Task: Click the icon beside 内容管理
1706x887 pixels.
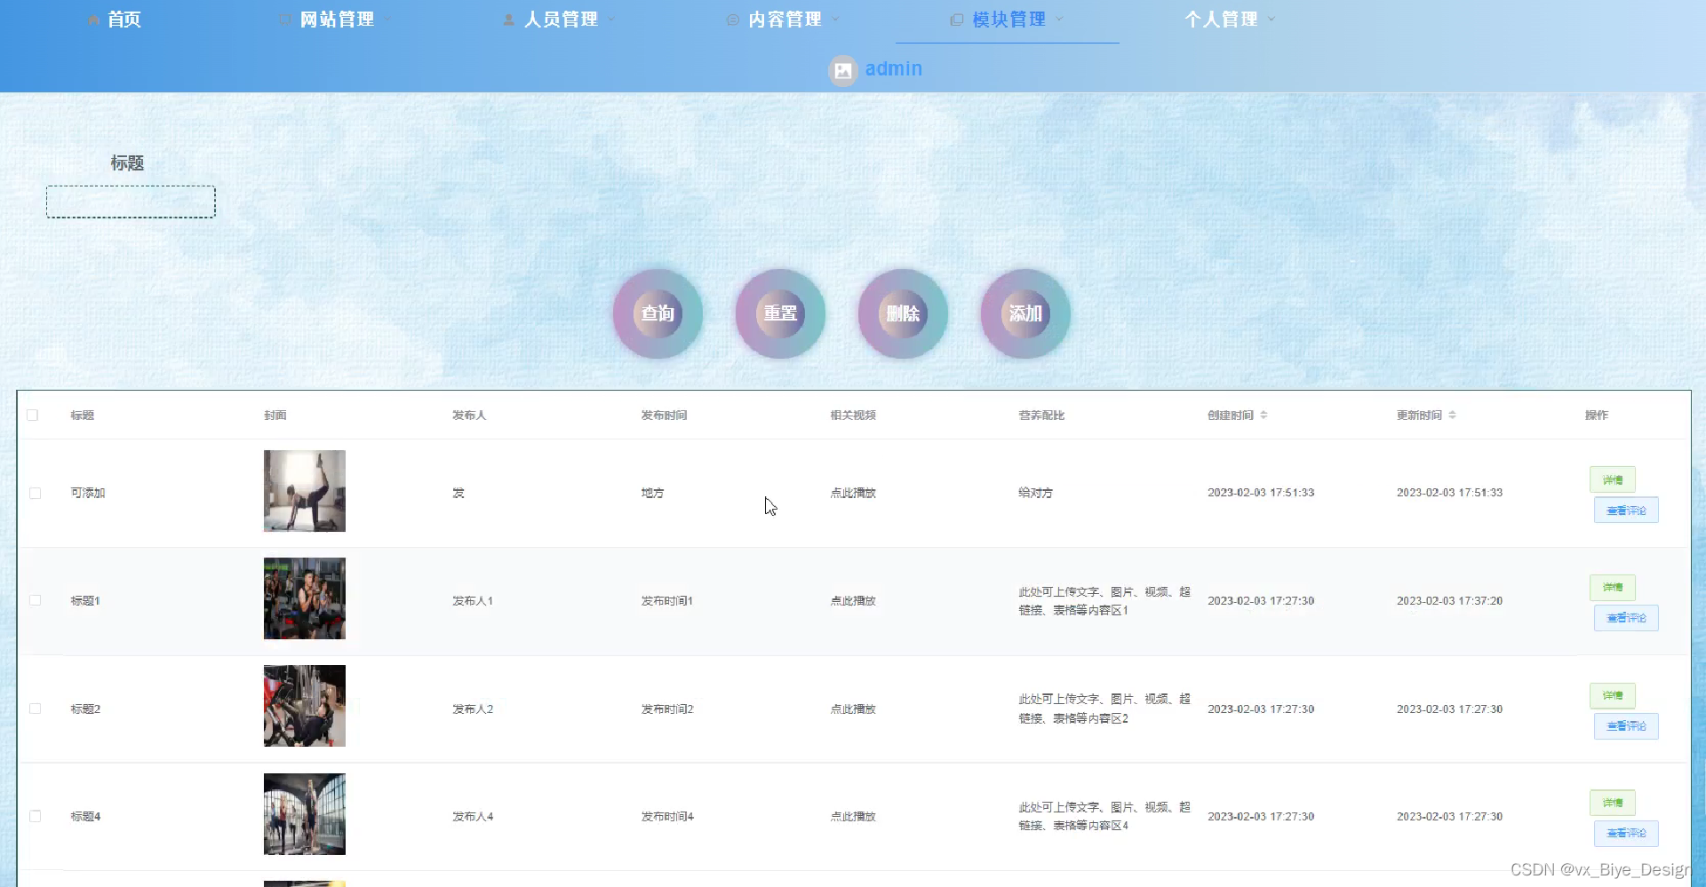Action: tap(733, 20)
